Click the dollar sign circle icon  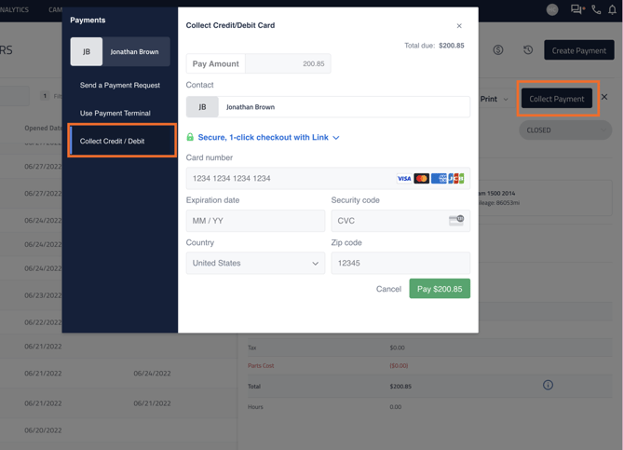[498, 50]
